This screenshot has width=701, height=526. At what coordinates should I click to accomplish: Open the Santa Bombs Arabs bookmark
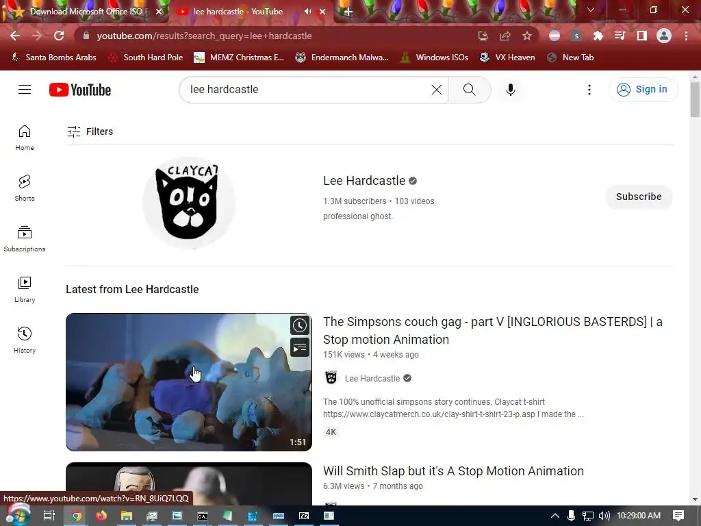pyautogui.click(x=53, y=58)
